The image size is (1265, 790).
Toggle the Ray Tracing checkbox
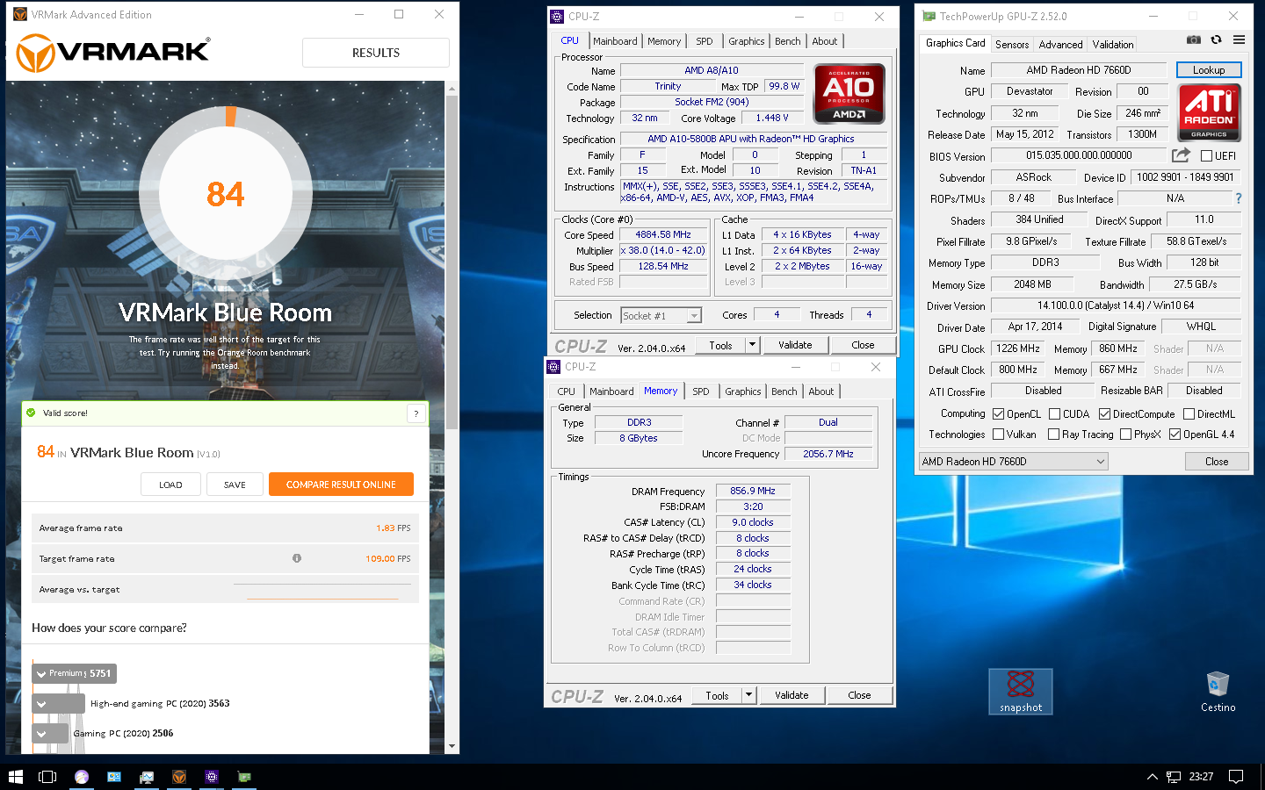1053,434
